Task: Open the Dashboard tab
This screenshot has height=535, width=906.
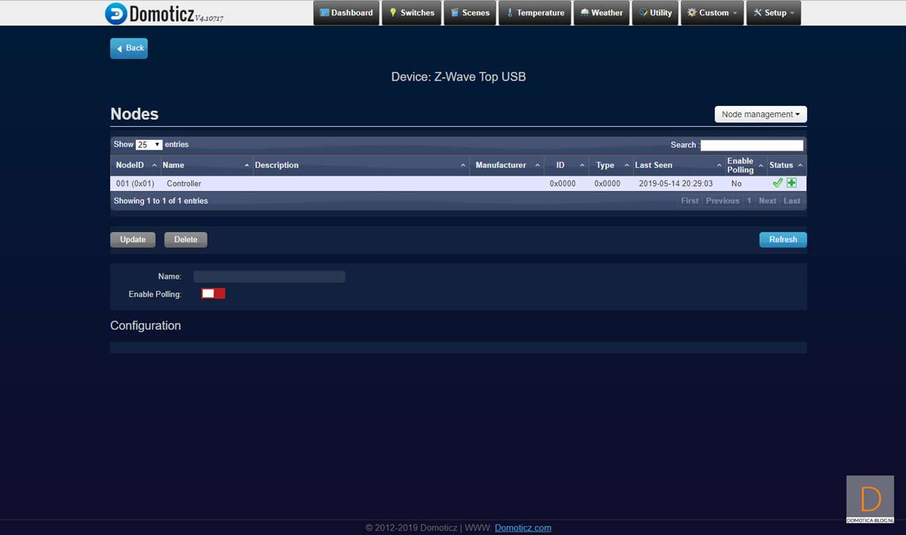Action: (346, 13)
